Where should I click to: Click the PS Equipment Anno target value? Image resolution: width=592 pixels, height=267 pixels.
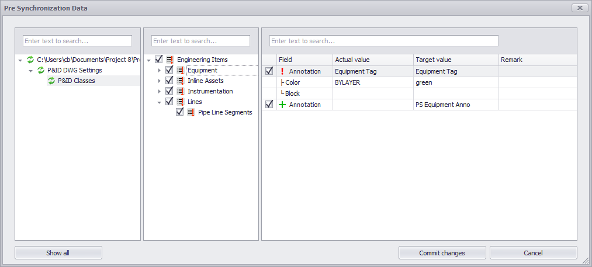click(x=456, y=105)
